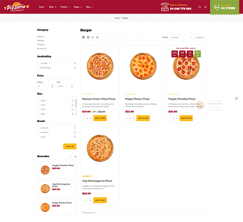Go to Home in the navigation bar

(41, 7)
